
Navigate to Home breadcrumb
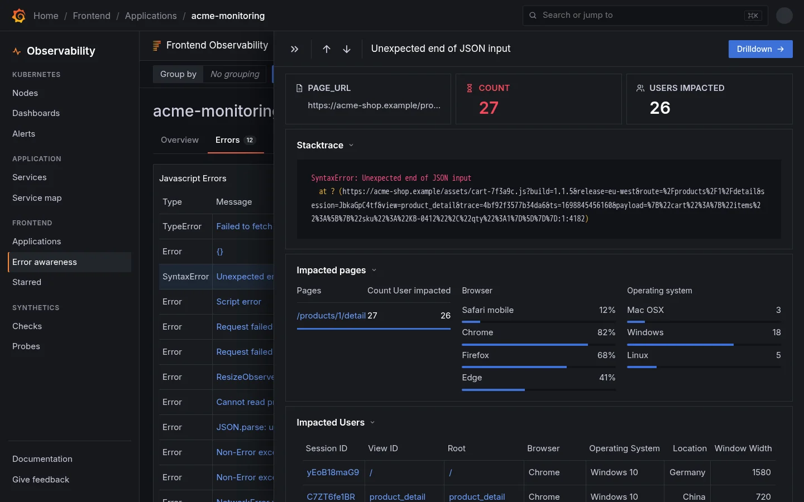(x=46, y=16)
